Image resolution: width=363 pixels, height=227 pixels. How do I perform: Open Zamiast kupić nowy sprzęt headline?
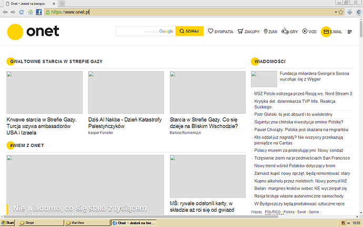click(x=302, y=173)
